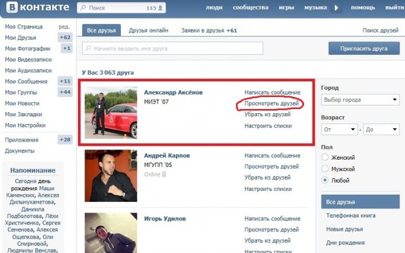The image size is (405, 253).
Task: Open помощь in top menu
Action: [363, 8]
